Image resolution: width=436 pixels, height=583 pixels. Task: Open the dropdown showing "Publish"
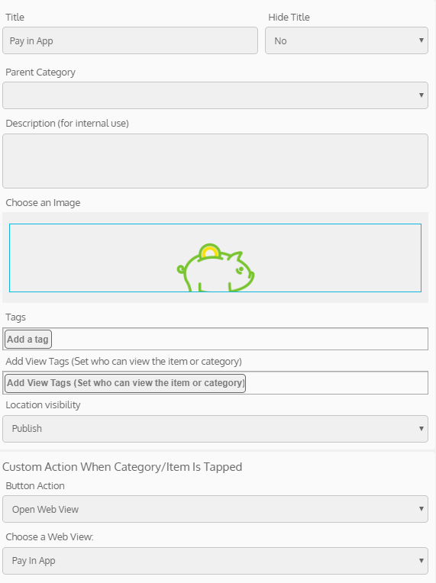(x=215, y=429)
